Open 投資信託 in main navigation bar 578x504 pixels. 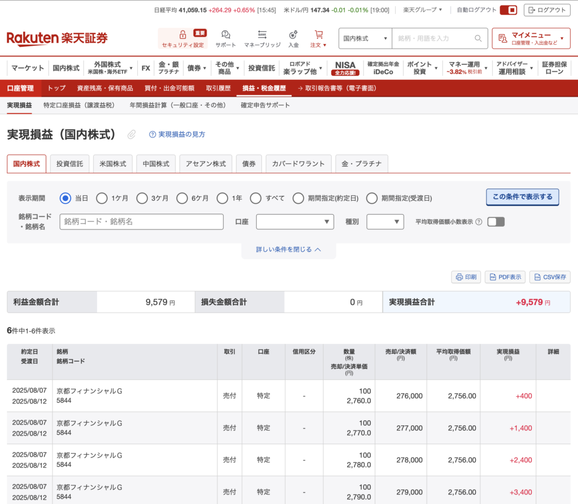pos(261,68)
